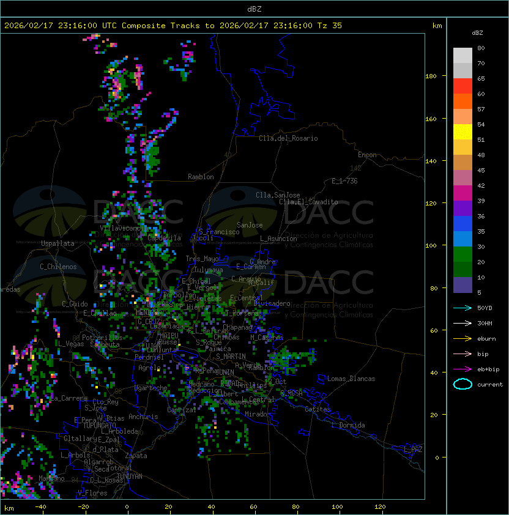Viewport: 509px width, 515px height.
Task: Click the 'L_Vegas' place label
Action: click(x=71, y=344)
